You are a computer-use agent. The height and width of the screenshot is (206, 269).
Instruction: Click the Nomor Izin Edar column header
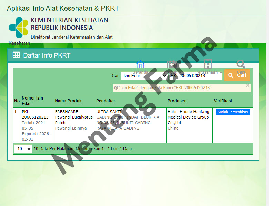[32, 101]
